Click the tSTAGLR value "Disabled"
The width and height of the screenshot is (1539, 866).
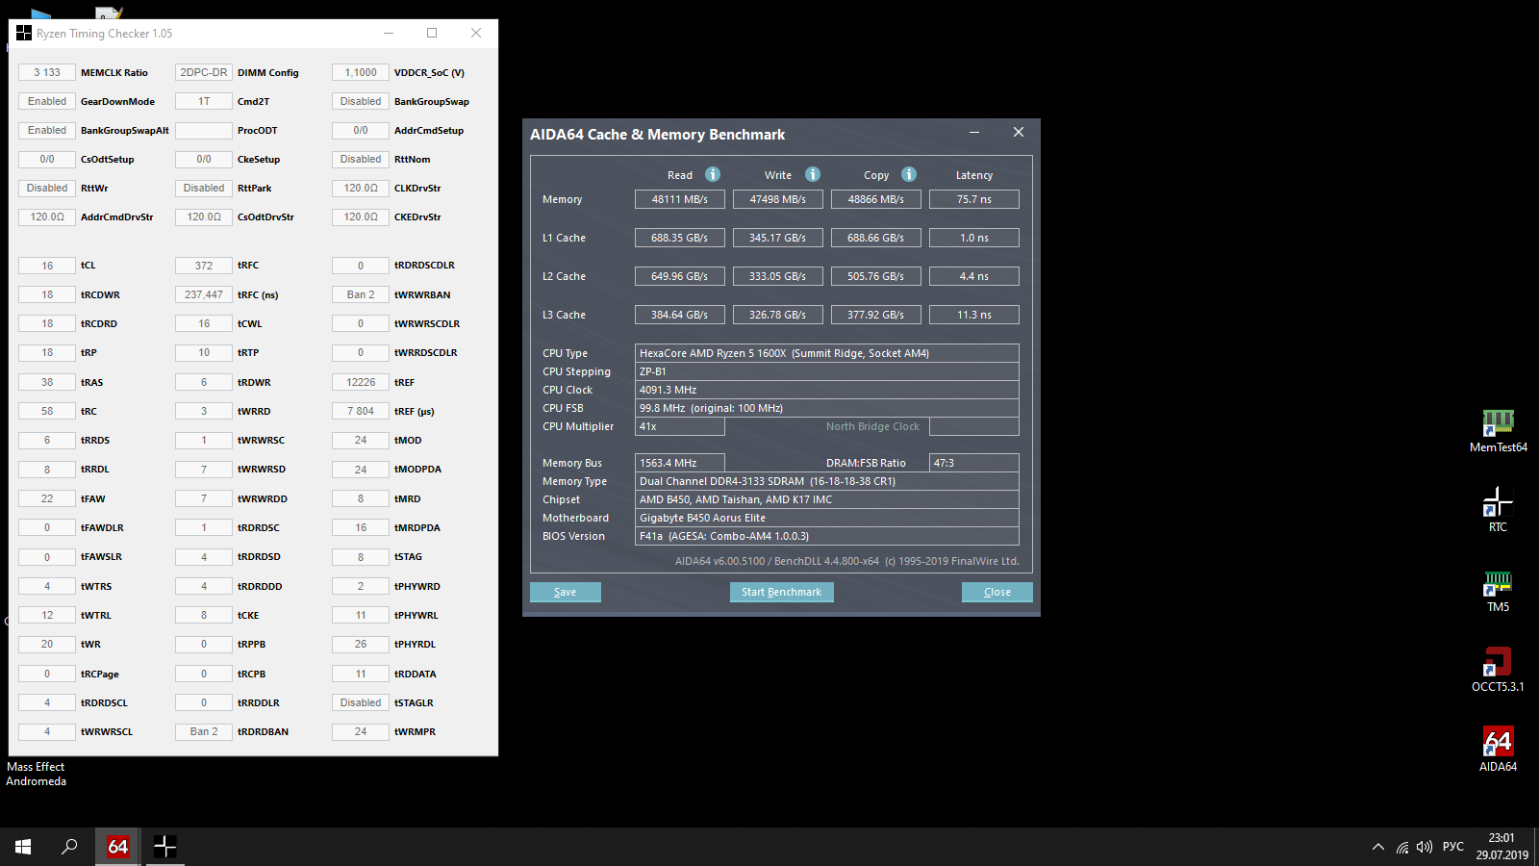click(361, 702)
